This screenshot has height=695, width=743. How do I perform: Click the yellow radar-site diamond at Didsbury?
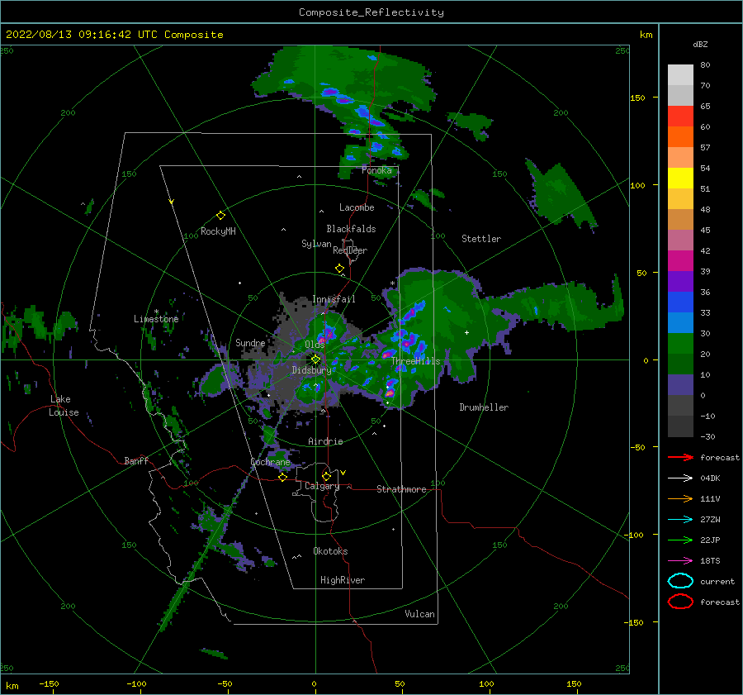click(315, 359)
